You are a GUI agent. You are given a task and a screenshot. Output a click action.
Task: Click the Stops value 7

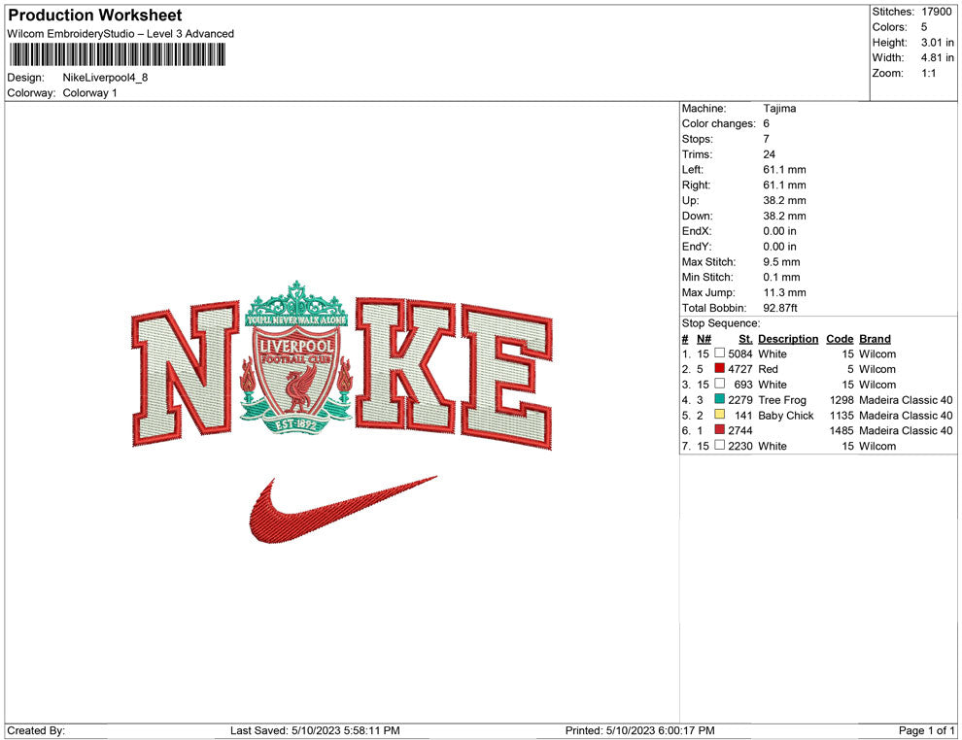766,139
